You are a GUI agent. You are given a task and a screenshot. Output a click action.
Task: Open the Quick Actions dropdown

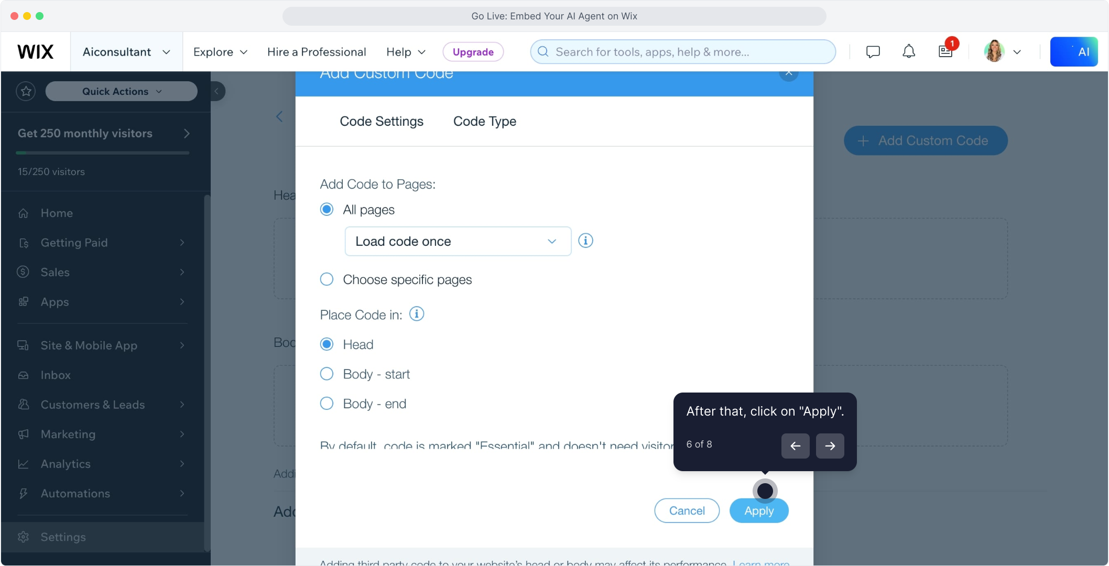(122, 91)
